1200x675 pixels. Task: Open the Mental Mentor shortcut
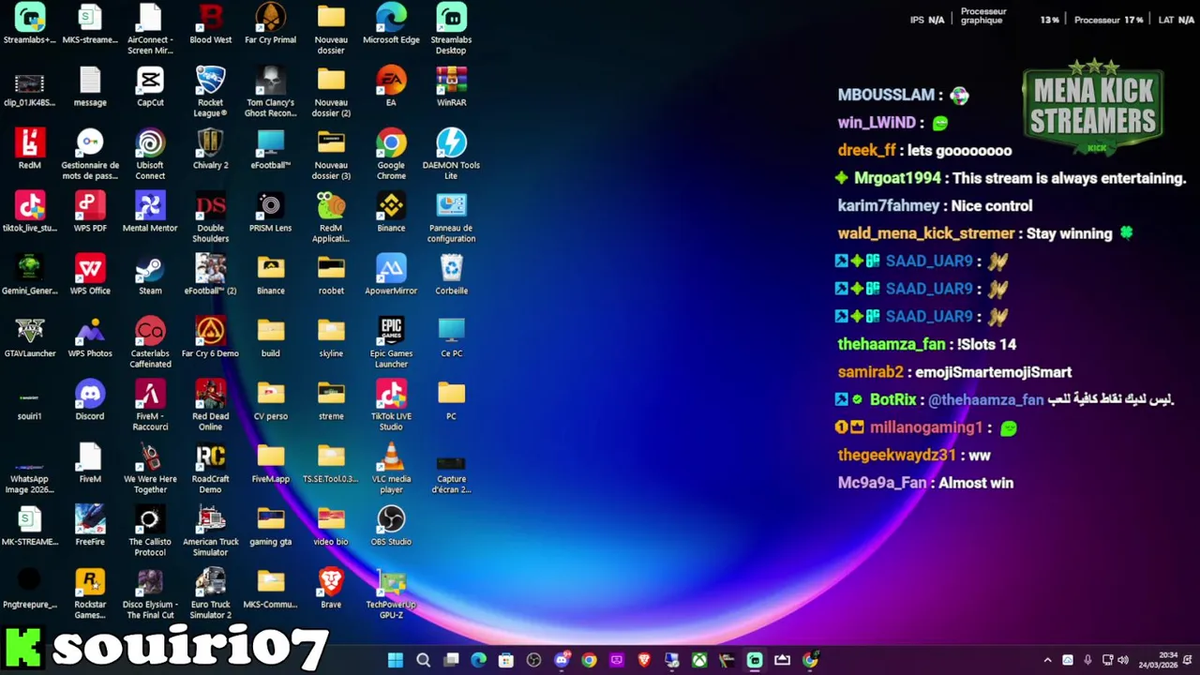[x=150, y=213]
